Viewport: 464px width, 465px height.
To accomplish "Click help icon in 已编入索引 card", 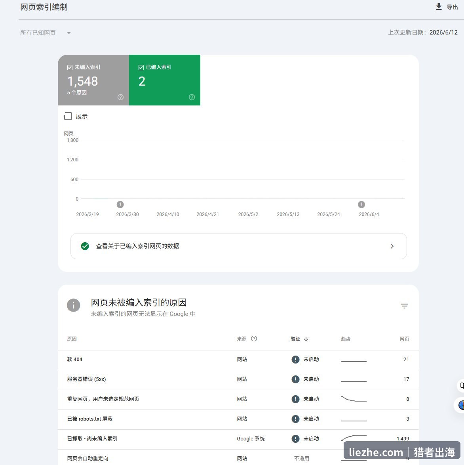I will pyautogui.click(x=192, y=97).
